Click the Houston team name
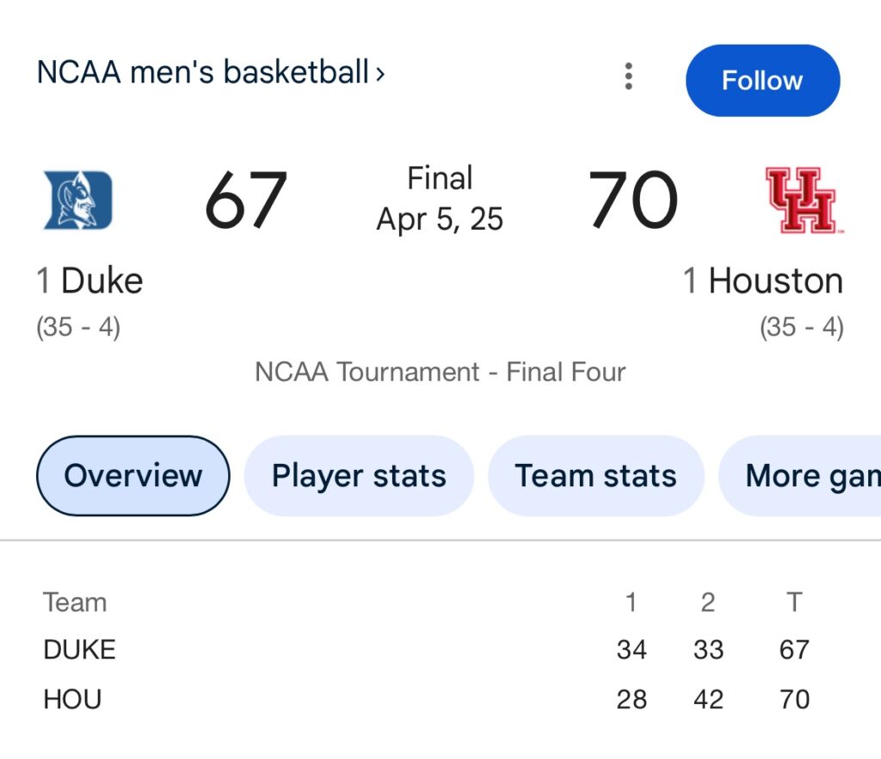The height and width of the screenshot is (759, 881). 774,281
